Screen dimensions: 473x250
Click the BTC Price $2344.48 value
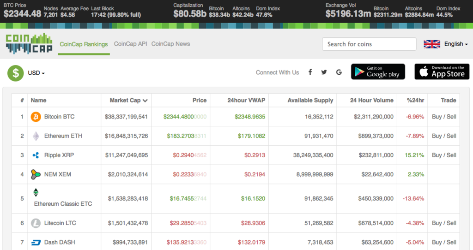click(x=22, y=13)
